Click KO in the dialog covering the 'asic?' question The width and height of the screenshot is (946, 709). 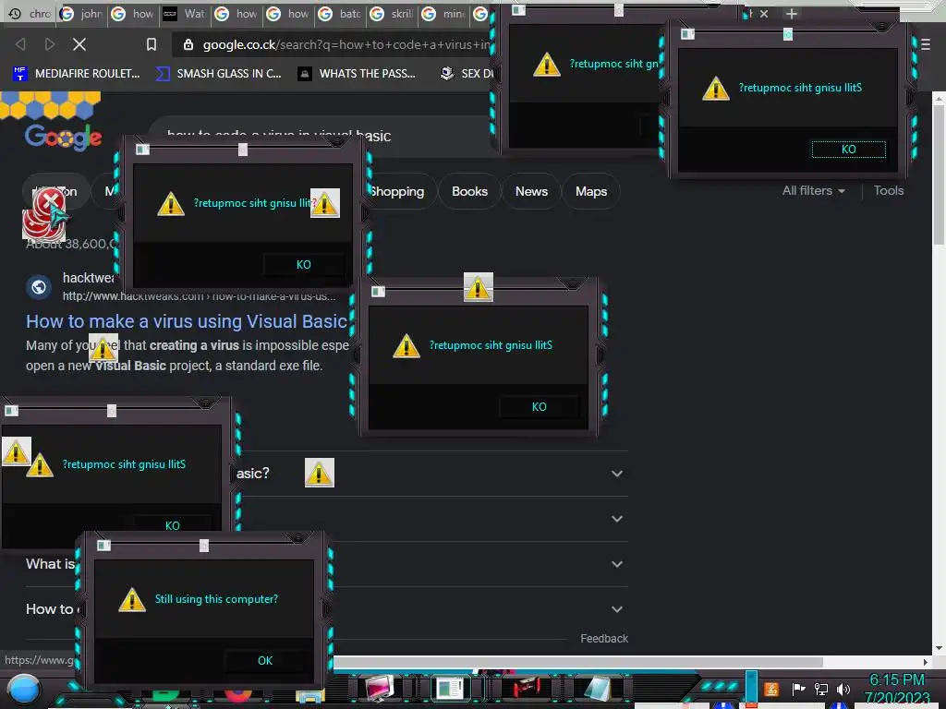173,525
